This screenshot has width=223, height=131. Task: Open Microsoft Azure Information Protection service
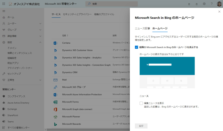click(x=82, y=94)
